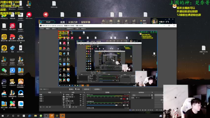Open the OBS icon on the taskbar
This screenshot has height=118, width=210.
coord(46,116)
